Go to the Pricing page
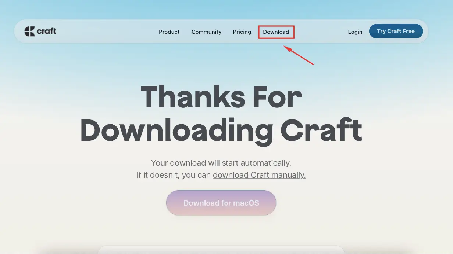 [242, 32]
